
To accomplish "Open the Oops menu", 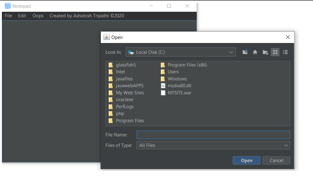I will tap(38, 16).
